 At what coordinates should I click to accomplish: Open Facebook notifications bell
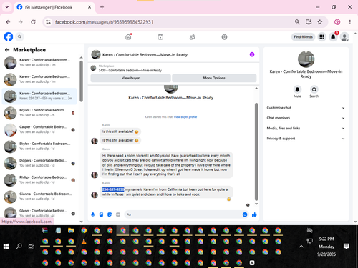333,37
